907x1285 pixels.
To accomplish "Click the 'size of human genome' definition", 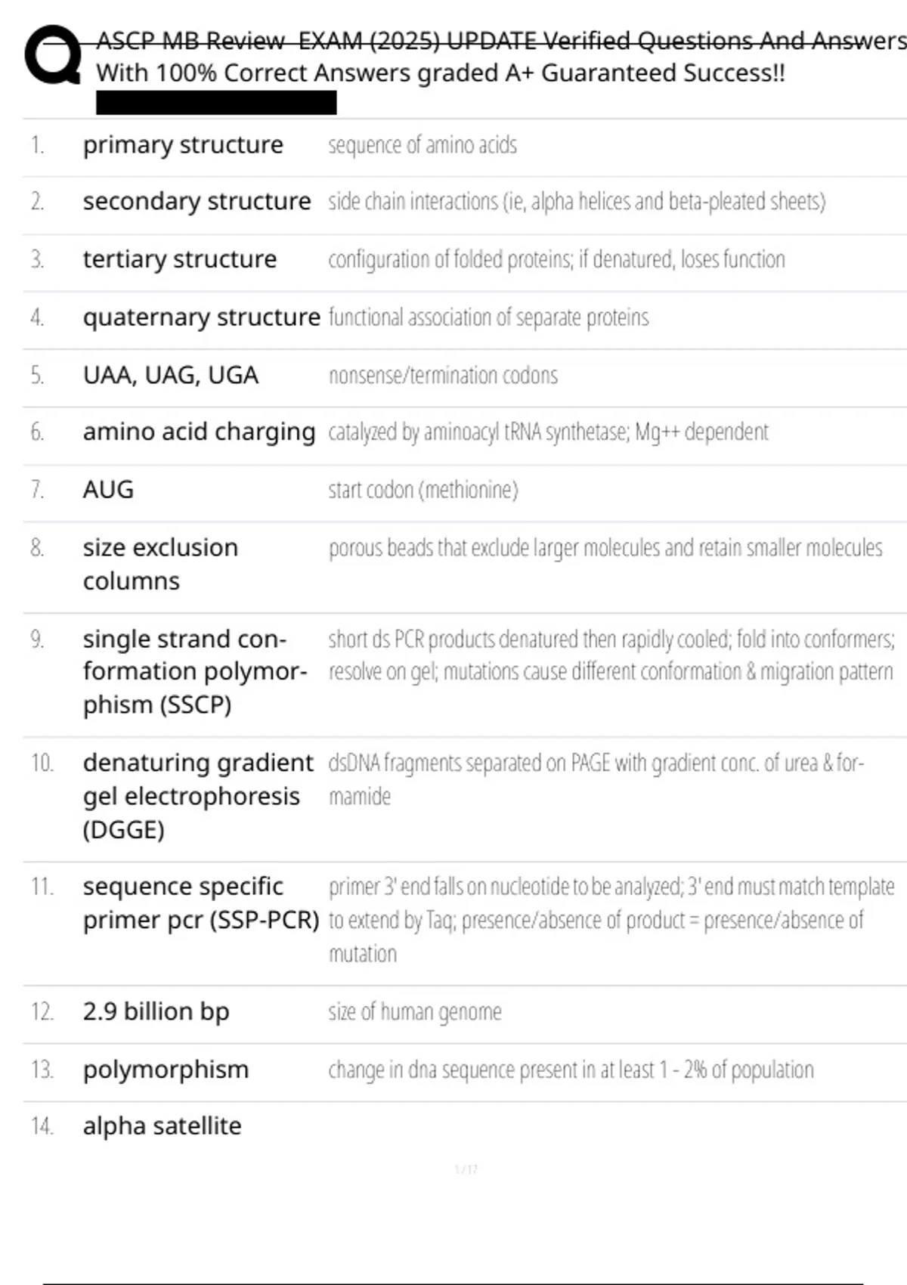I will point(415,1011).
